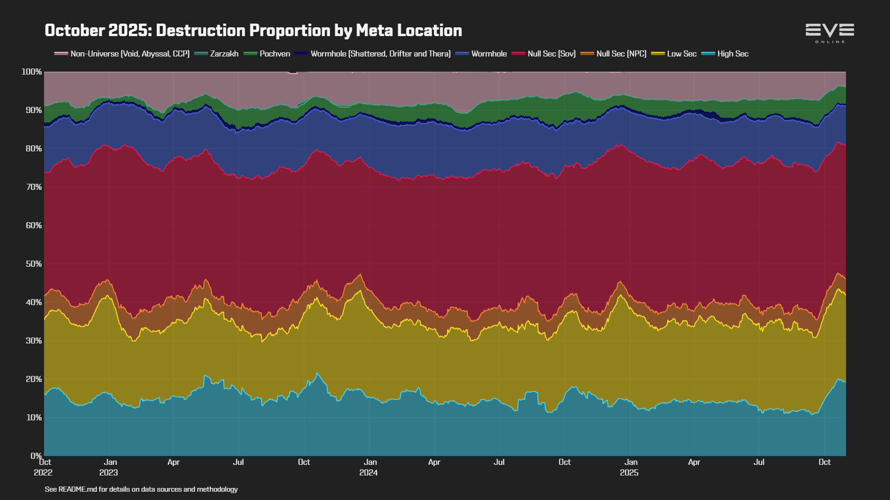This screenshot has width=890, height=500.
Task: Click the README.md methodology footnote
Action: [x=141, y=489]
